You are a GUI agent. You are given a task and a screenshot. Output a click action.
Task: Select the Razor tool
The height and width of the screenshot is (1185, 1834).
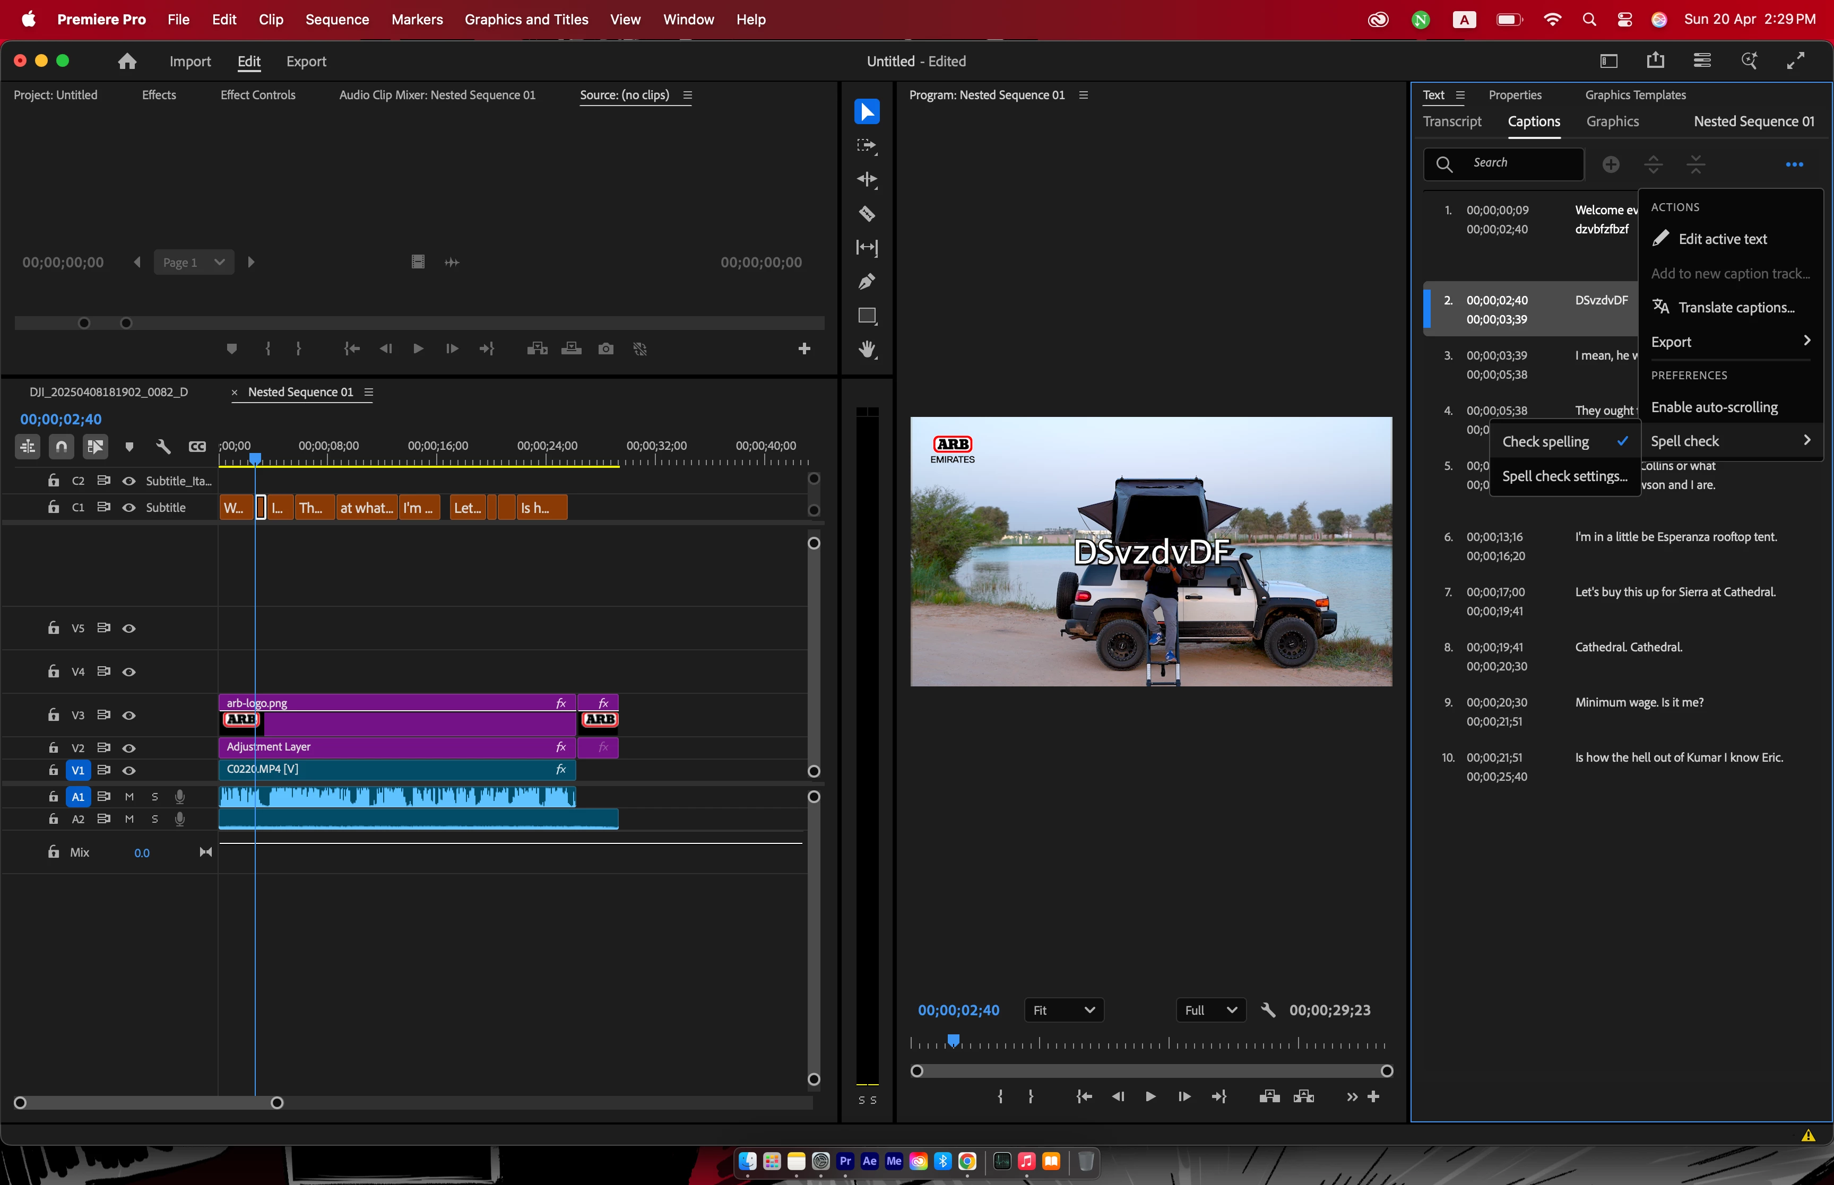867,213
